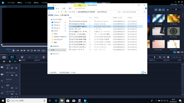184x103 pixels.
Task: Expand the voice track options chevron
Action: pos(16,88)
